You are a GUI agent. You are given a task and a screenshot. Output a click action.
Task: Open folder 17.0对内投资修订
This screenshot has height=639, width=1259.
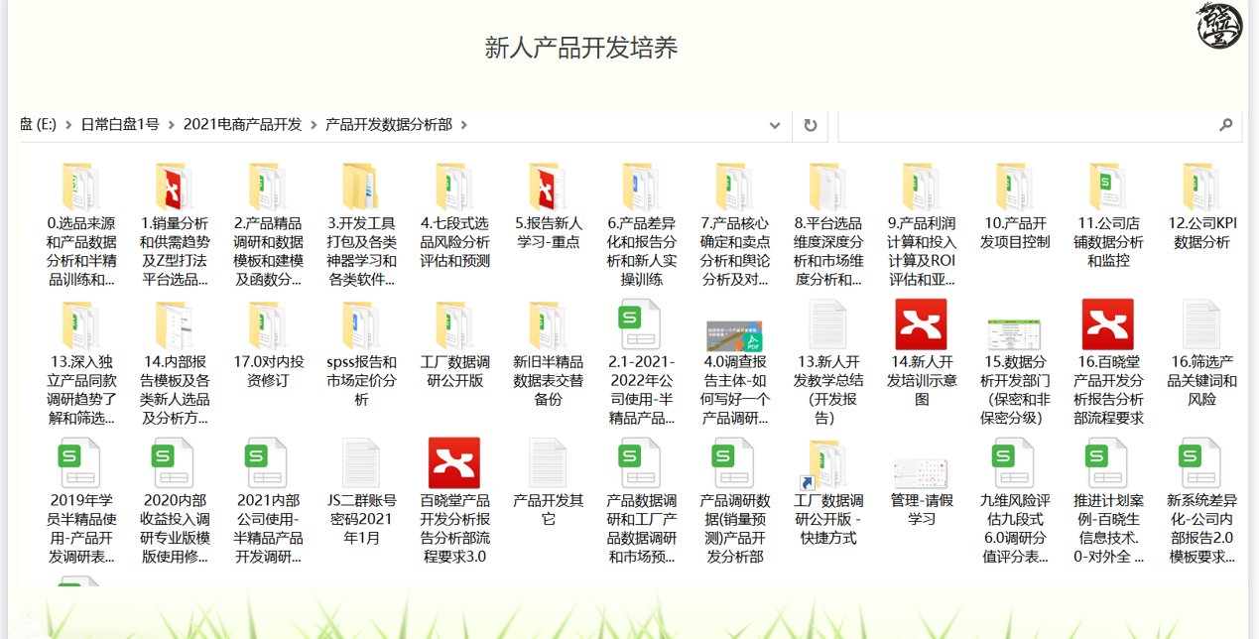coord(268,345)
